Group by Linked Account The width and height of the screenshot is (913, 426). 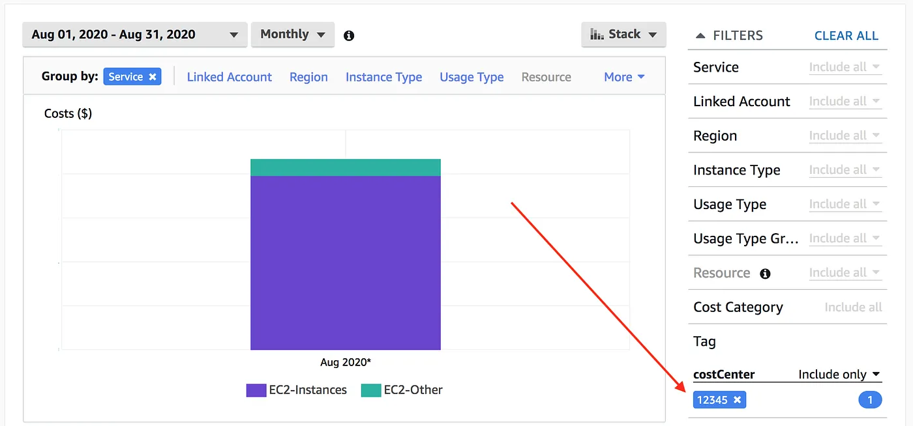(229, 77)
